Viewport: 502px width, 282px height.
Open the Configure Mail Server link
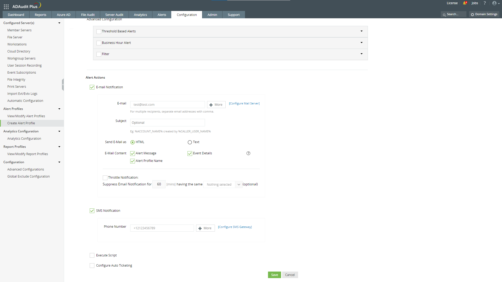click(244, 103)
